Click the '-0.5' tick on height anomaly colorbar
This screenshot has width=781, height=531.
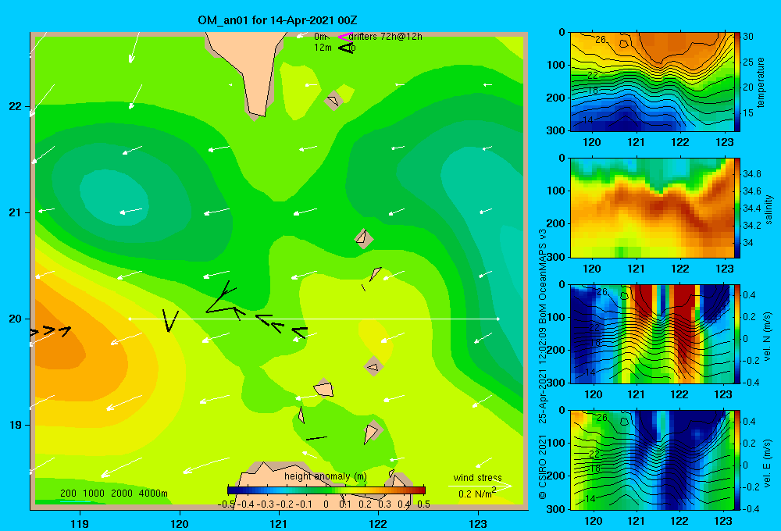[x=226, y=504]
